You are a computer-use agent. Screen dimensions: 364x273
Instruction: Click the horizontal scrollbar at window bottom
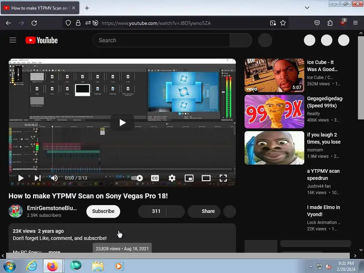coord(178,256)
